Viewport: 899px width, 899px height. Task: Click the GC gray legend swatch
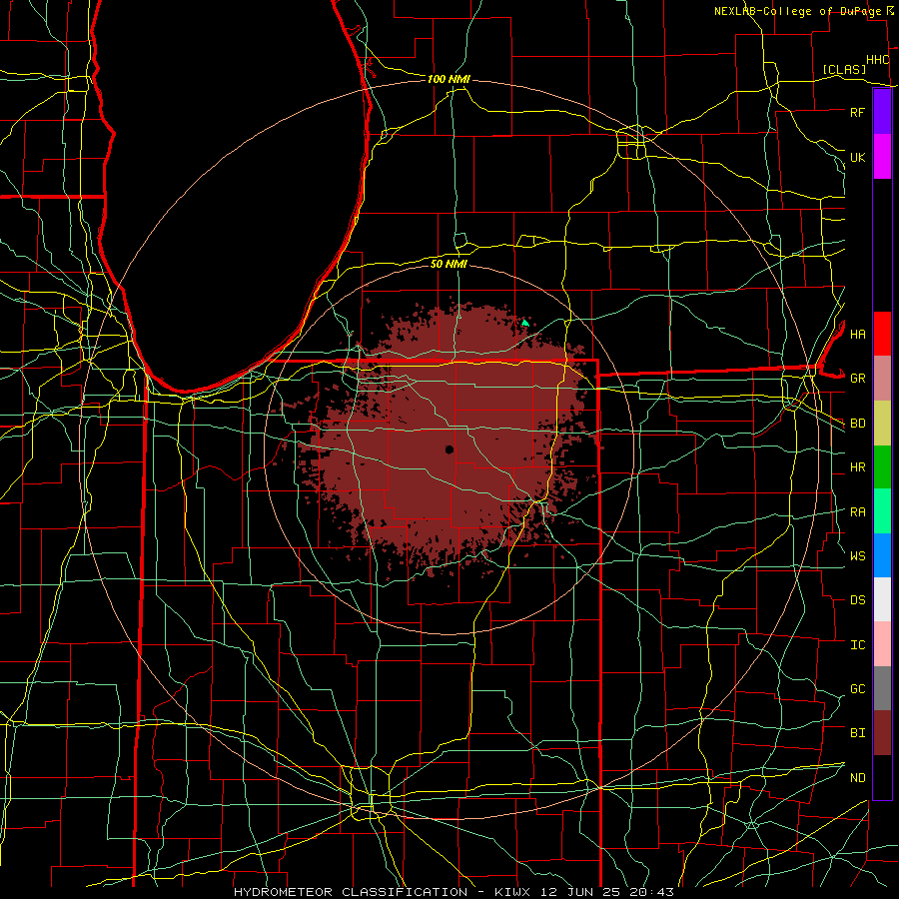882,688
